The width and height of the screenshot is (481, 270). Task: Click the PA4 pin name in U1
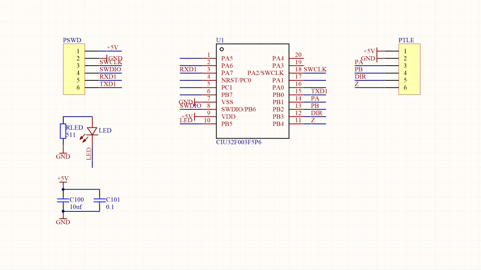tap(278, 59)
